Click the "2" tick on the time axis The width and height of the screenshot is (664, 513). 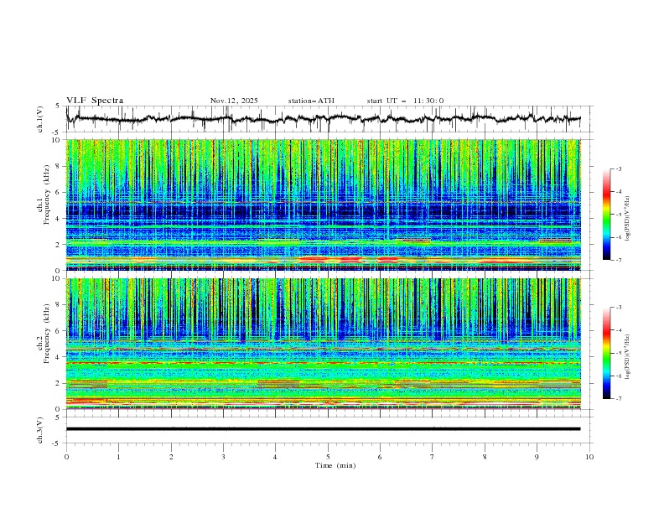point(171,457)
